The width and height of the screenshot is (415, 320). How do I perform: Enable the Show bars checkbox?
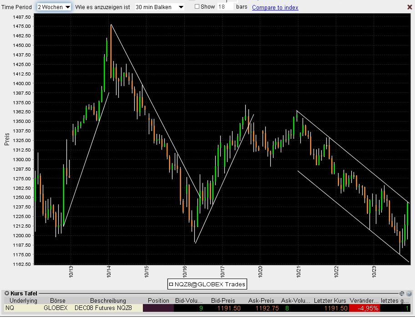tap(197, 7)
